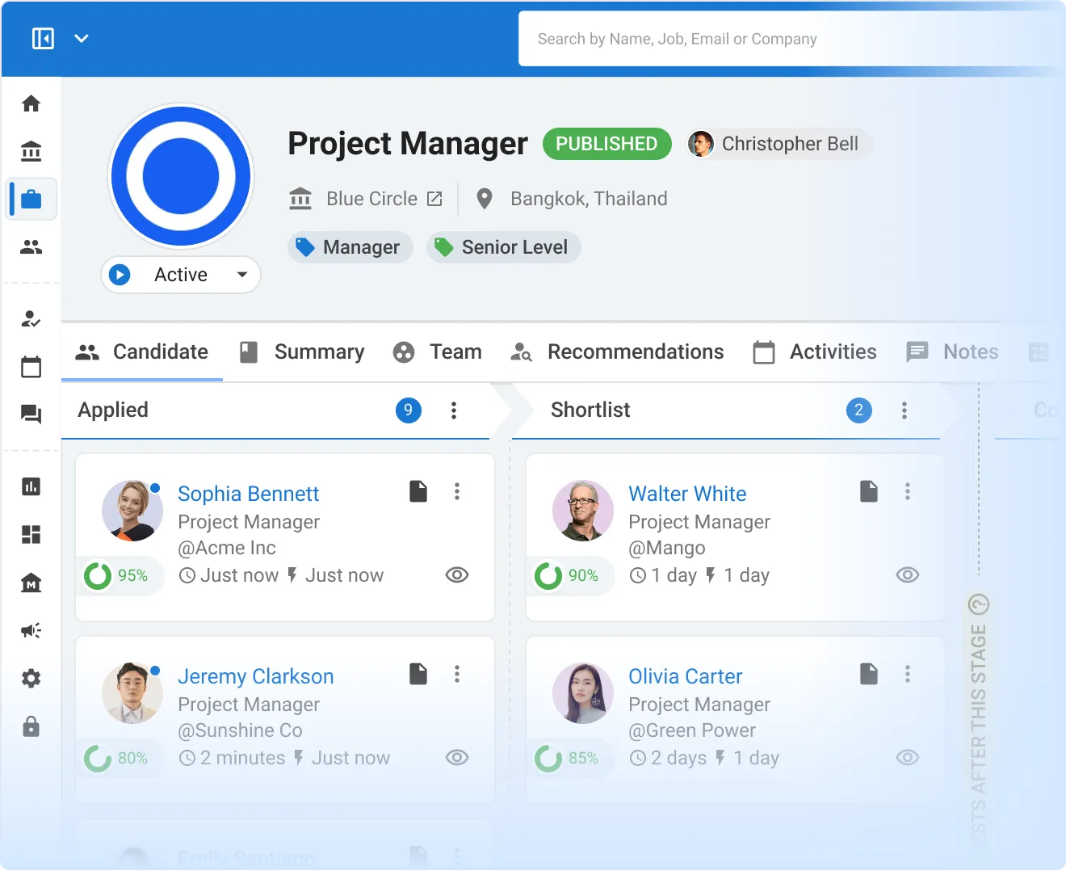
Task: Toggle the eye icon on Walter White's card
Action: (908, 574)
